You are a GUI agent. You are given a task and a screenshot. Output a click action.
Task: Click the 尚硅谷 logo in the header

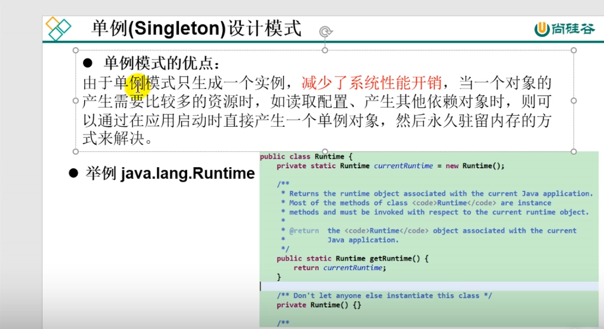click(x=565, y=29)
